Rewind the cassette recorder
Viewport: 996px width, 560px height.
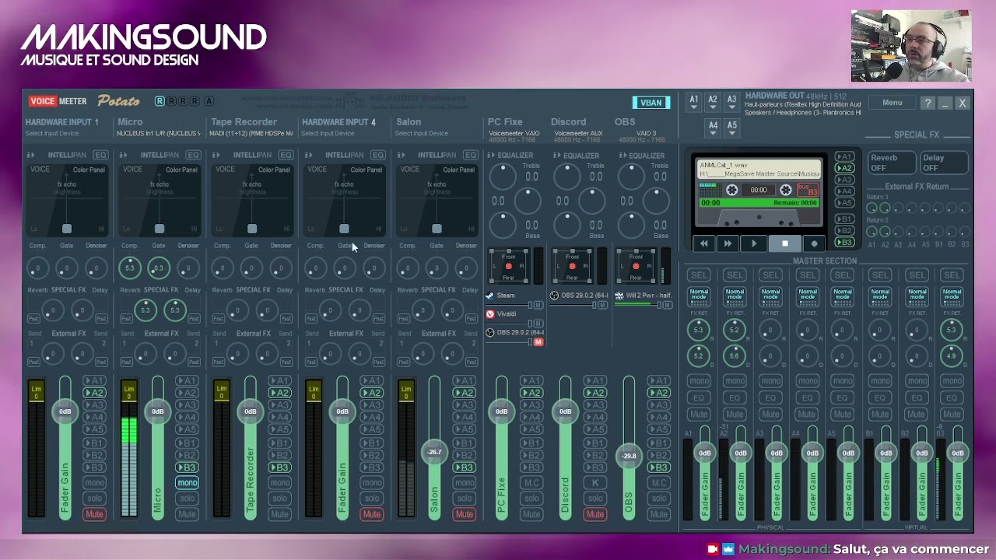704,243
